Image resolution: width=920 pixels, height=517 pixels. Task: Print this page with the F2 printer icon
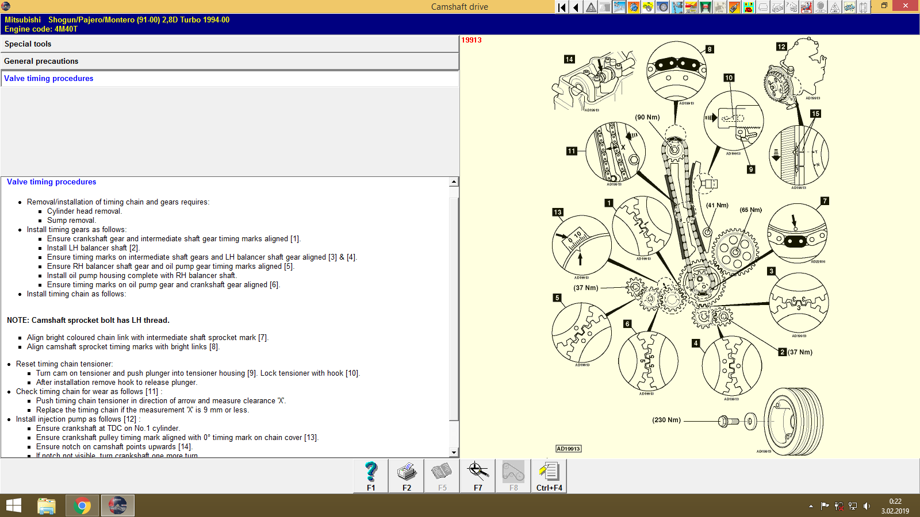407,476
